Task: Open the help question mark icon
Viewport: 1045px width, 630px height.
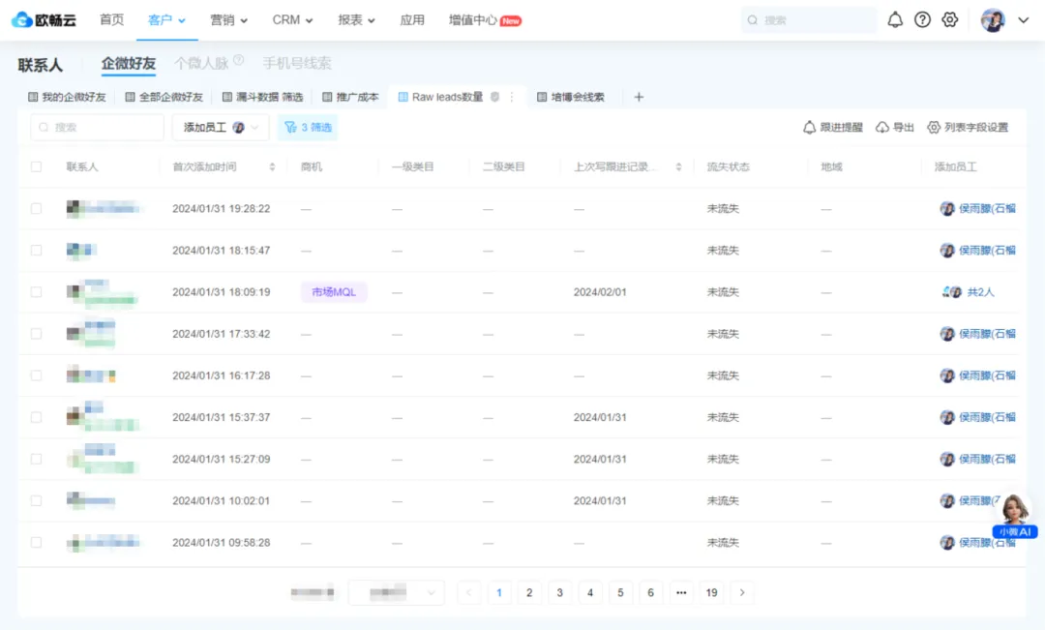Action: [x=922, y=19]
